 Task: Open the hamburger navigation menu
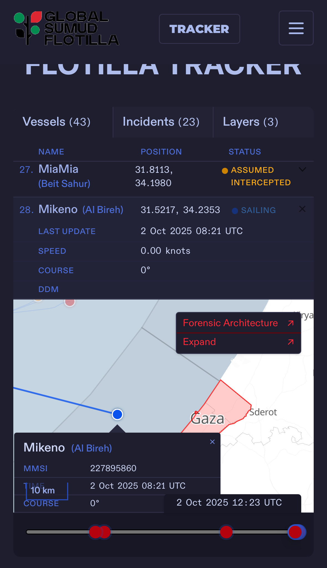coord(296,28)
